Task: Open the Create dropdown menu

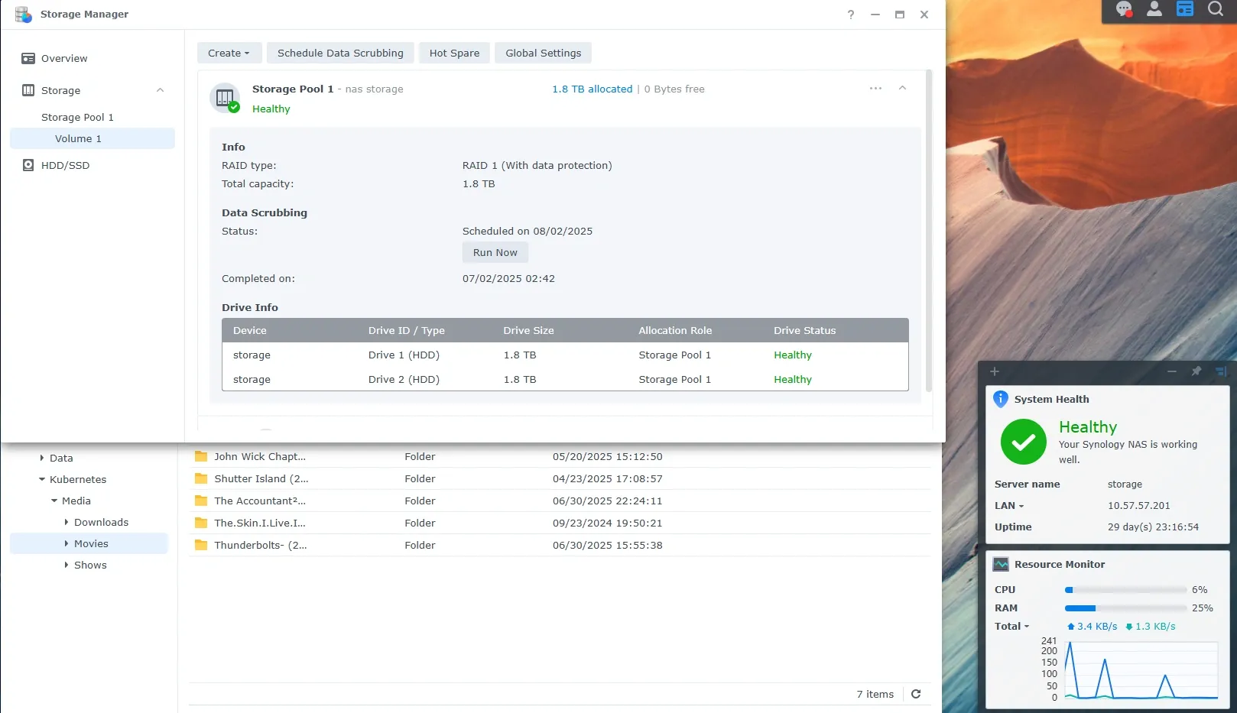Action: pyautogui.click(x=229, y=53)
